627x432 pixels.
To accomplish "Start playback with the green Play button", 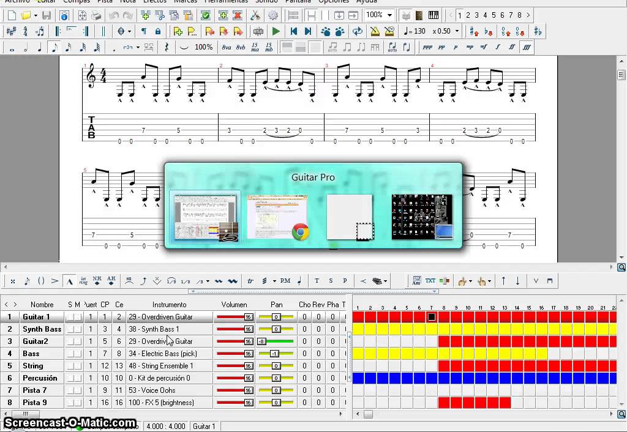I will [276, 31].
